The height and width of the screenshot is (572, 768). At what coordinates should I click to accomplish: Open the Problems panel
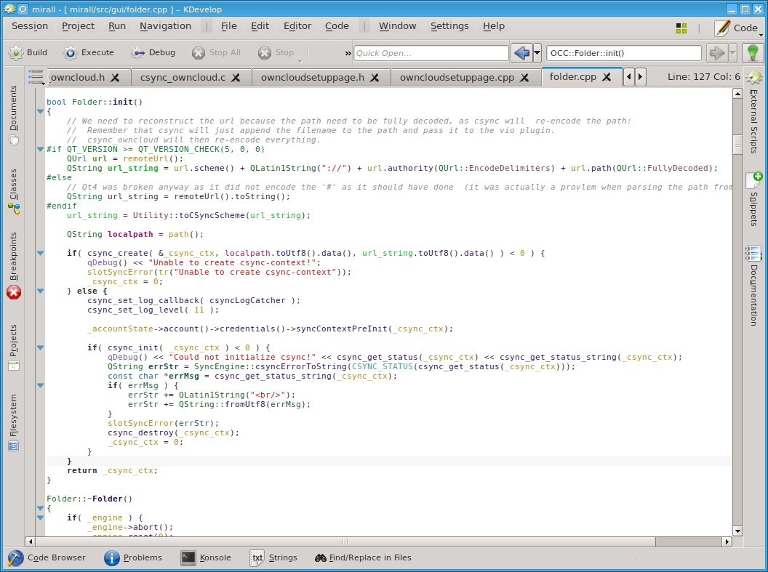click(x=133, y=557)
